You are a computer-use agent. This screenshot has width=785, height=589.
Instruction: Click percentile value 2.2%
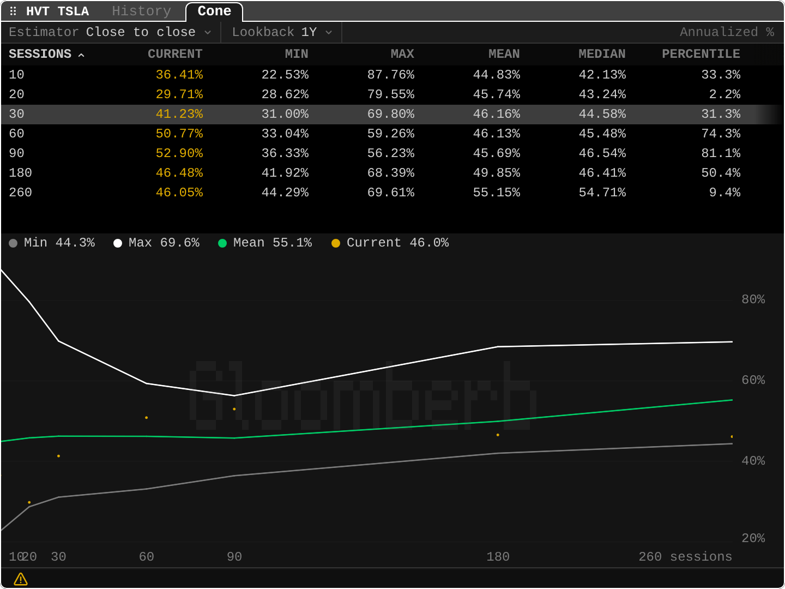click(724, 94)
